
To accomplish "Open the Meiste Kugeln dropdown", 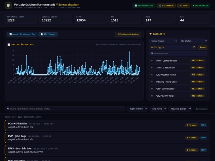I will [x=164, y=41].
